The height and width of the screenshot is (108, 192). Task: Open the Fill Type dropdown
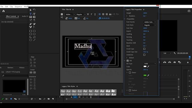(x=150, y=64)
